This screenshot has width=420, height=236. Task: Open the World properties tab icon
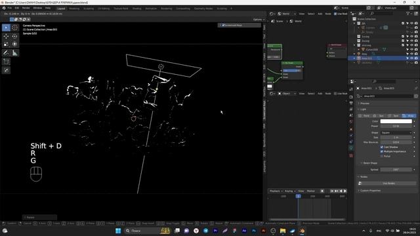(x=351, y=122)
